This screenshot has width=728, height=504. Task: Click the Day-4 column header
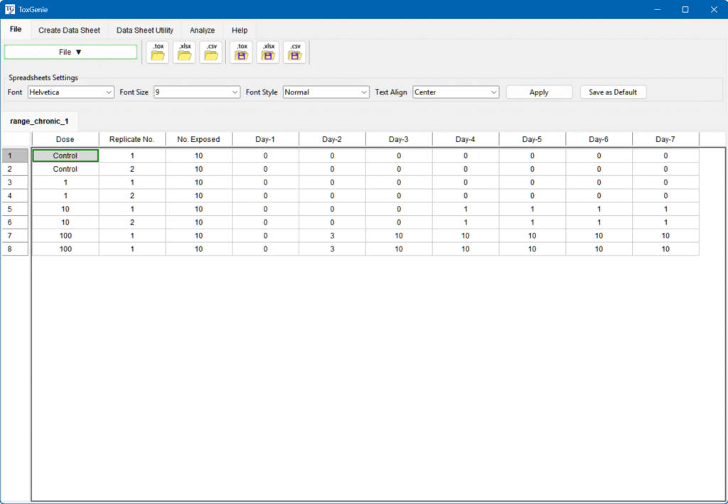coord(465,139)
